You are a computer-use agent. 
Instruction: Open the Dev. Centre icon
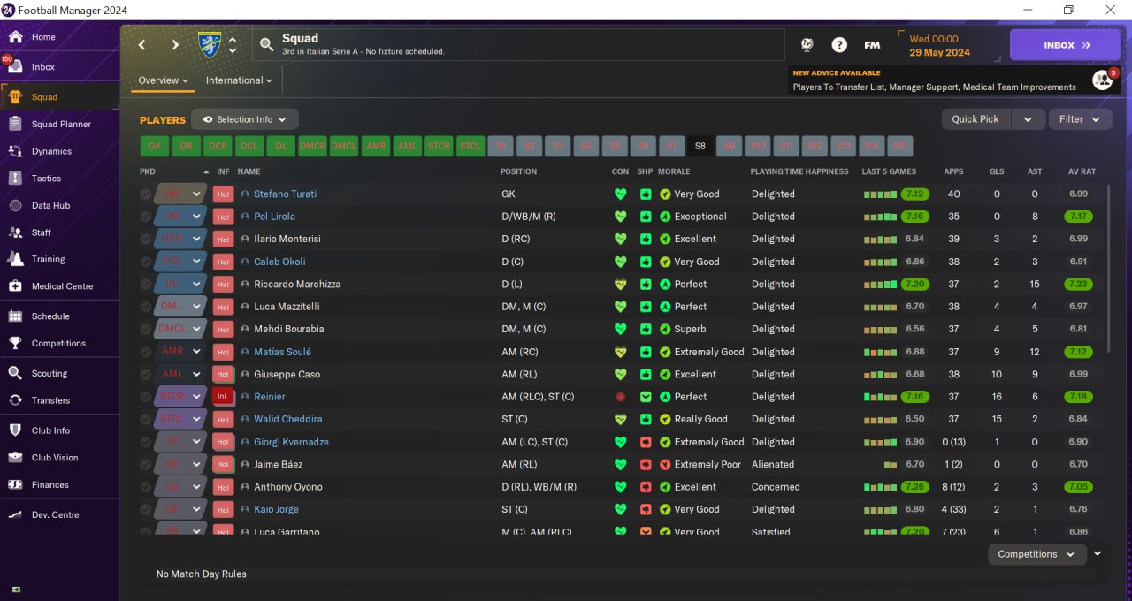pyautogui.click(x=15, y=514)
